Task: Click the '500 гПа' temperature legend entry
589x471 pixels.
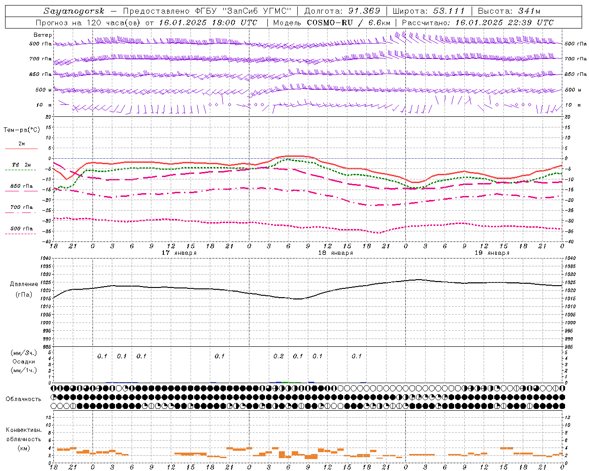Action: pos(22,229)
